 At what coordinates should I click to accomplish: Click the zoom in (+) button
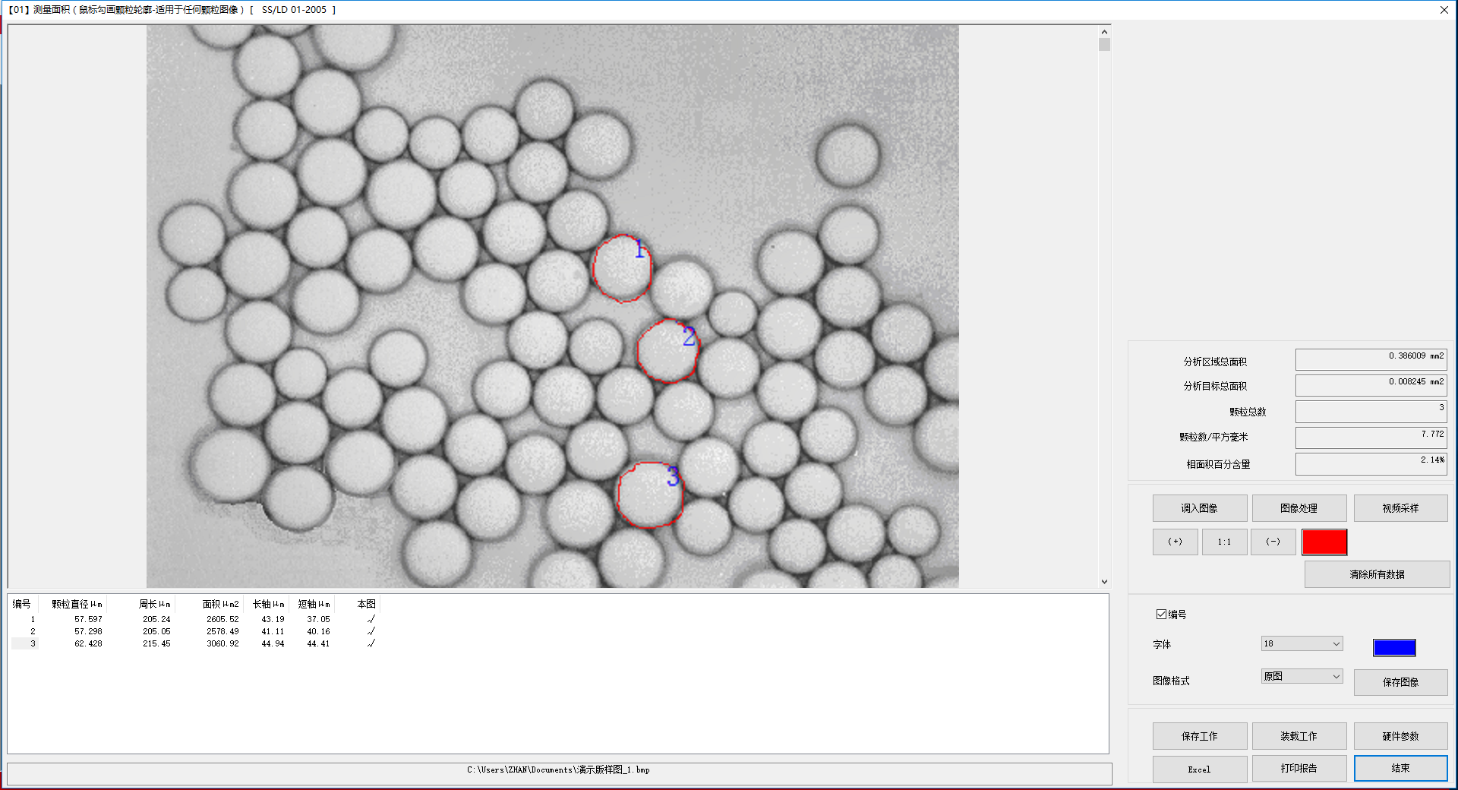[x=1175, y=542]
